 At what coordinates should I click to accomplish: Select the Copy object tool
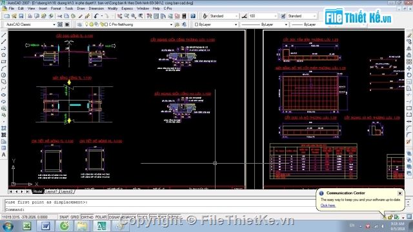pos(408,41)
